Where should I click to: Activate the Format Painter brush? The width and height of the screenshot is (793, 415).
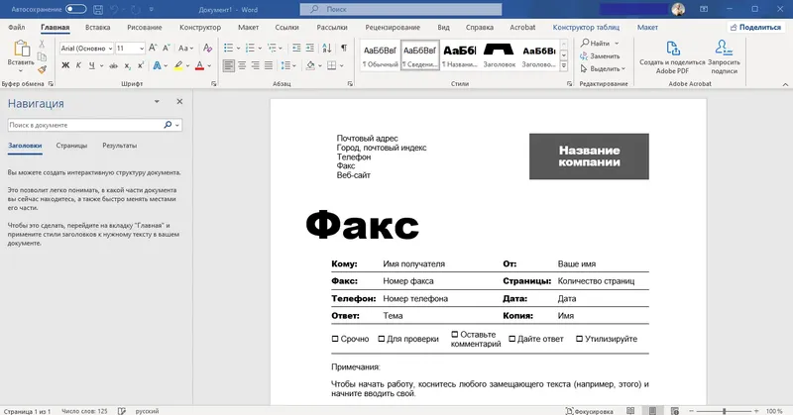click(x=42, y=69)
